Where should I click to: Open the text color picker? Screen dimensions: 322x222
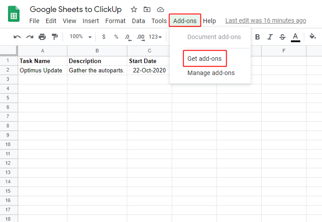click(295, 37)
